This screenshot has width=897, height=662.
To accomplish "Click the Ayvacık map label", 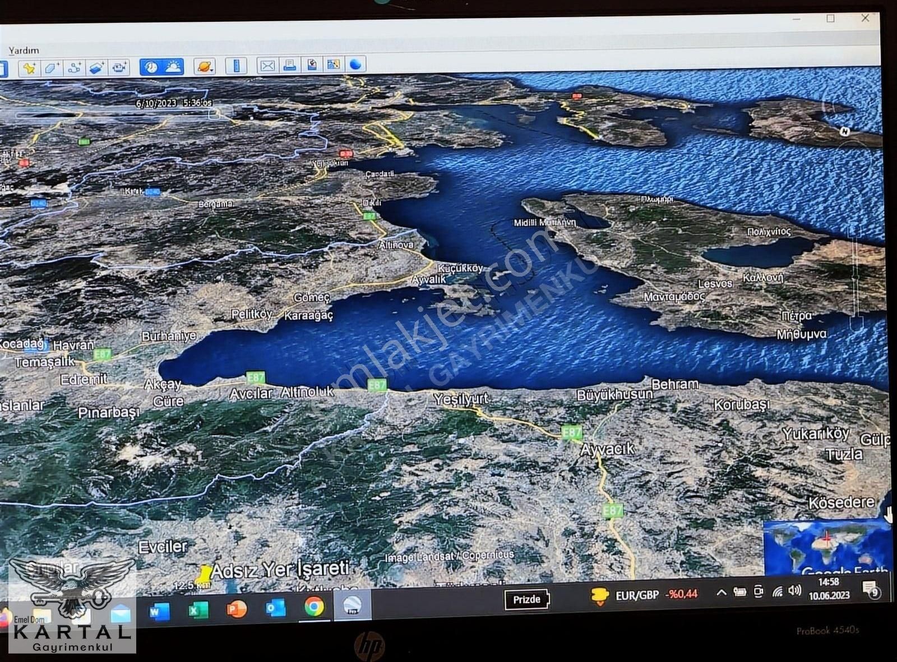I will 608,449.
